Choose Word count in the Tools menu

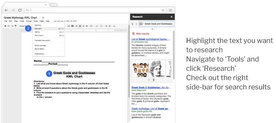tap(39, 35)
